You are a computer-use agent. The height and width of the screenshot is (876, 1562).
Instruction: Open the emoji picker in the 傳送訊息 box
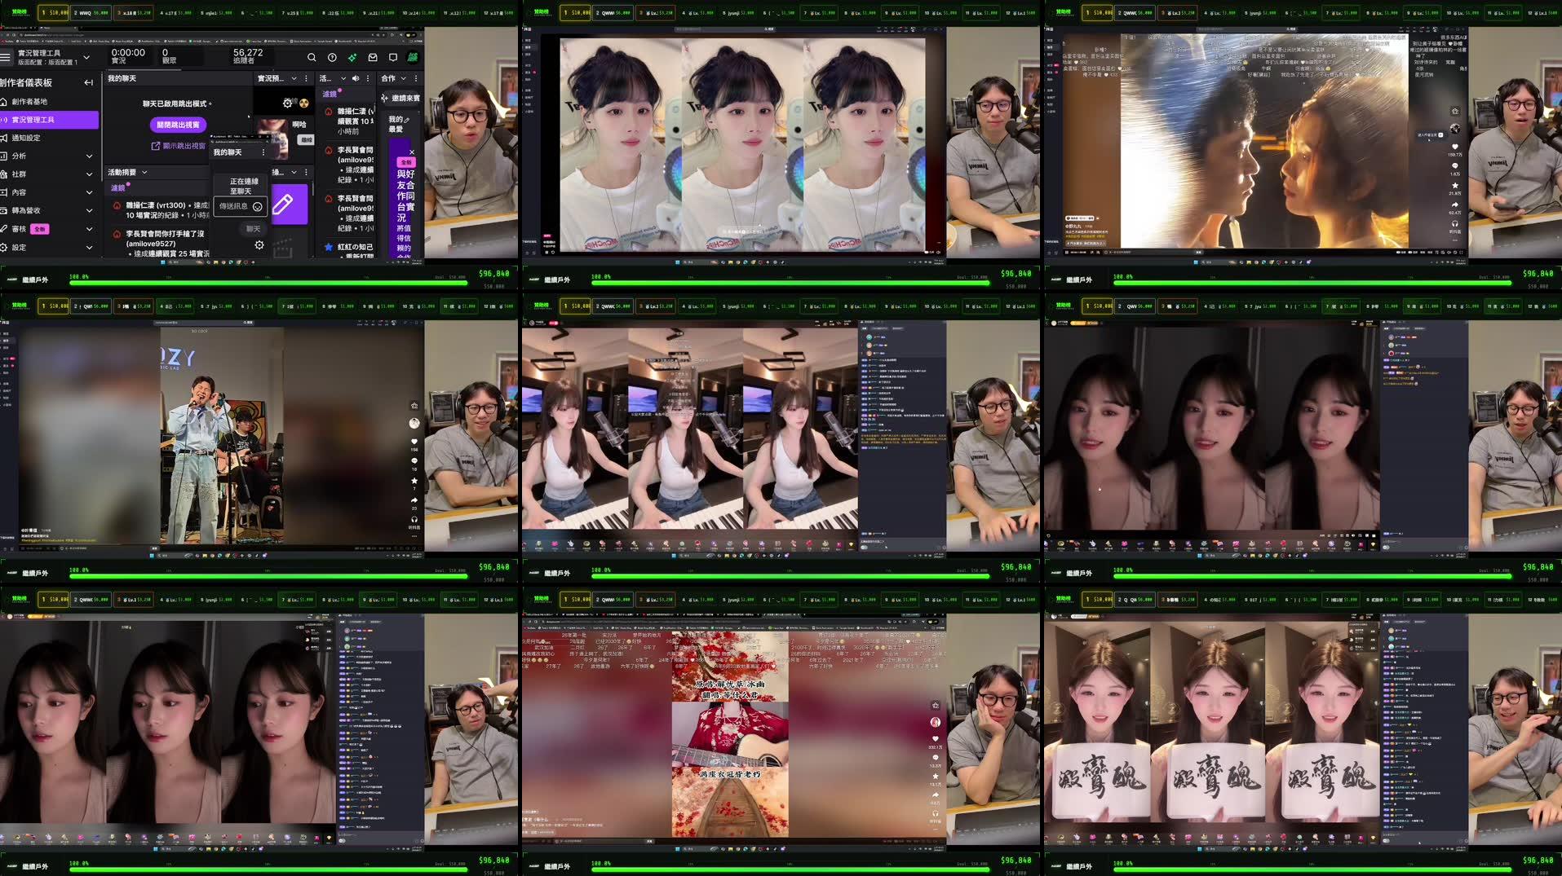[258, 207]
